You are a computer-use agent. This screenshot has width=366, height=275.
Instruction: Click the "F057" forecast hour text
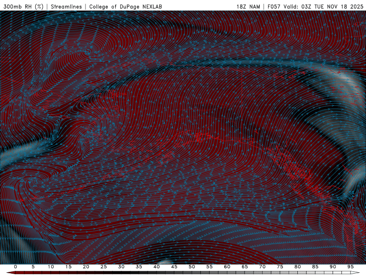click(274, 6)
